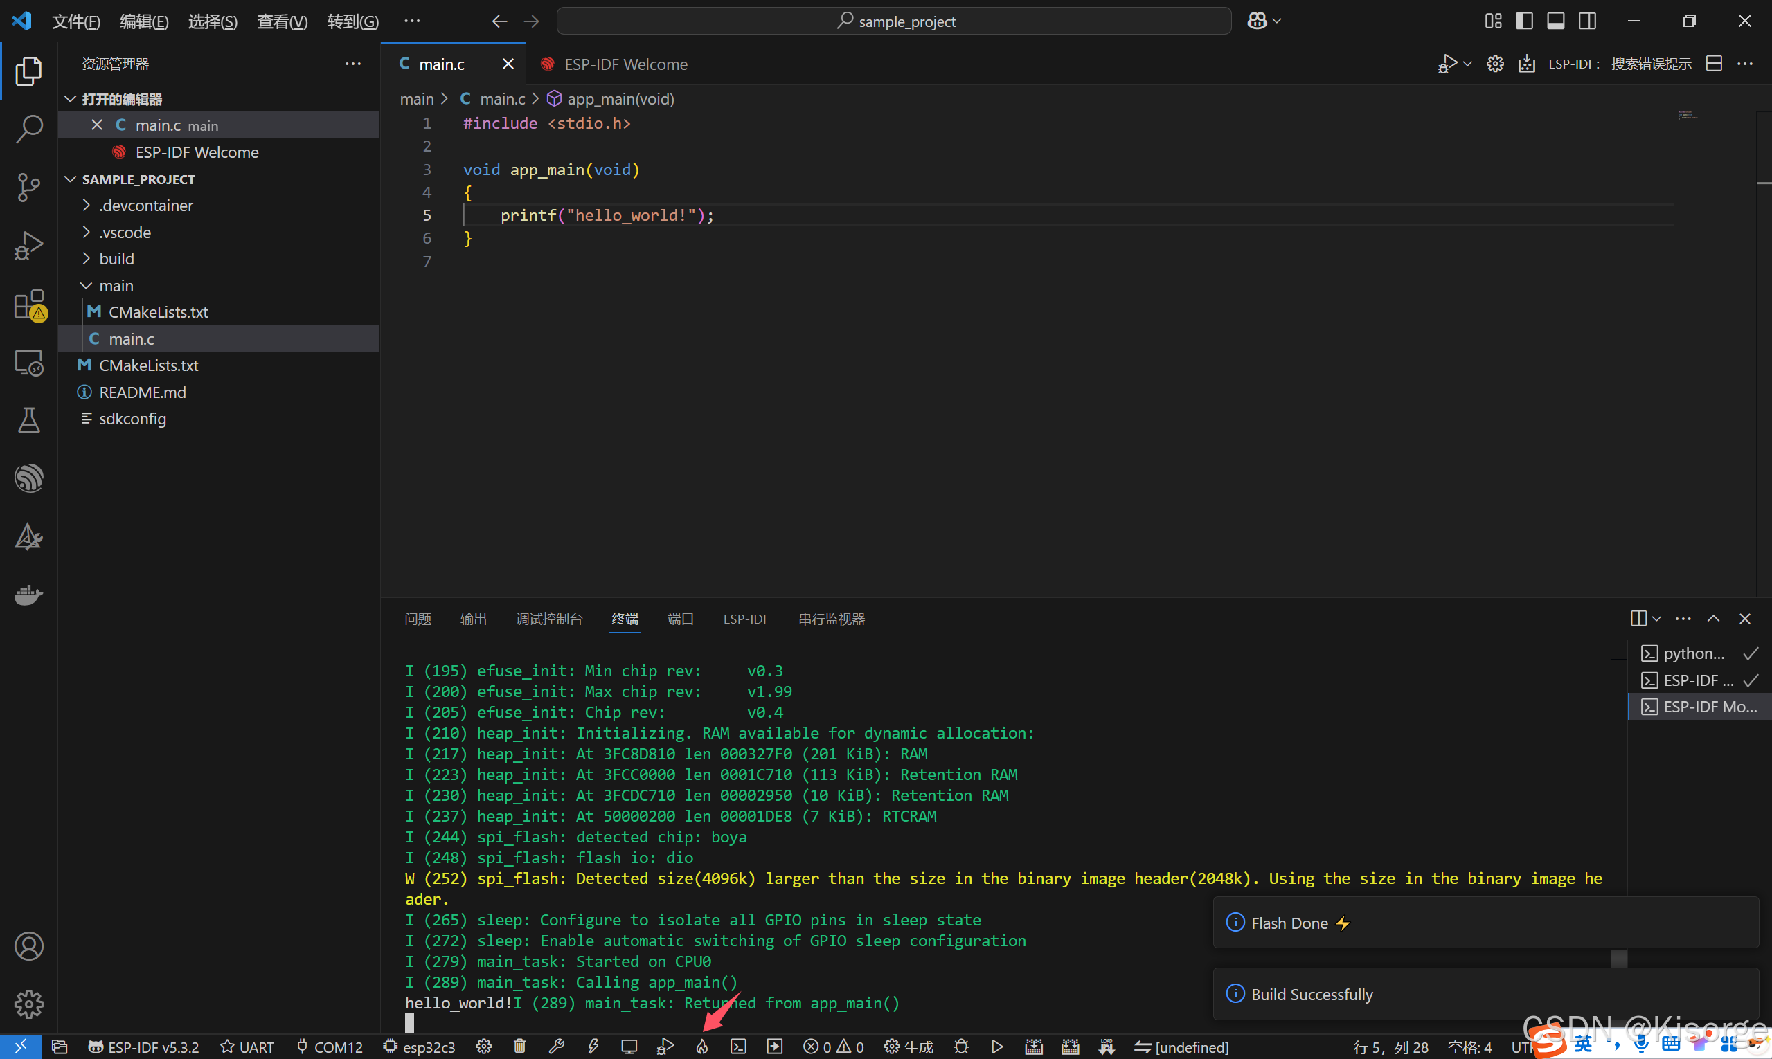Open the Run and Debug view
The height and width of the screenshot is (1059, 1772).
(x=28, y=246)
